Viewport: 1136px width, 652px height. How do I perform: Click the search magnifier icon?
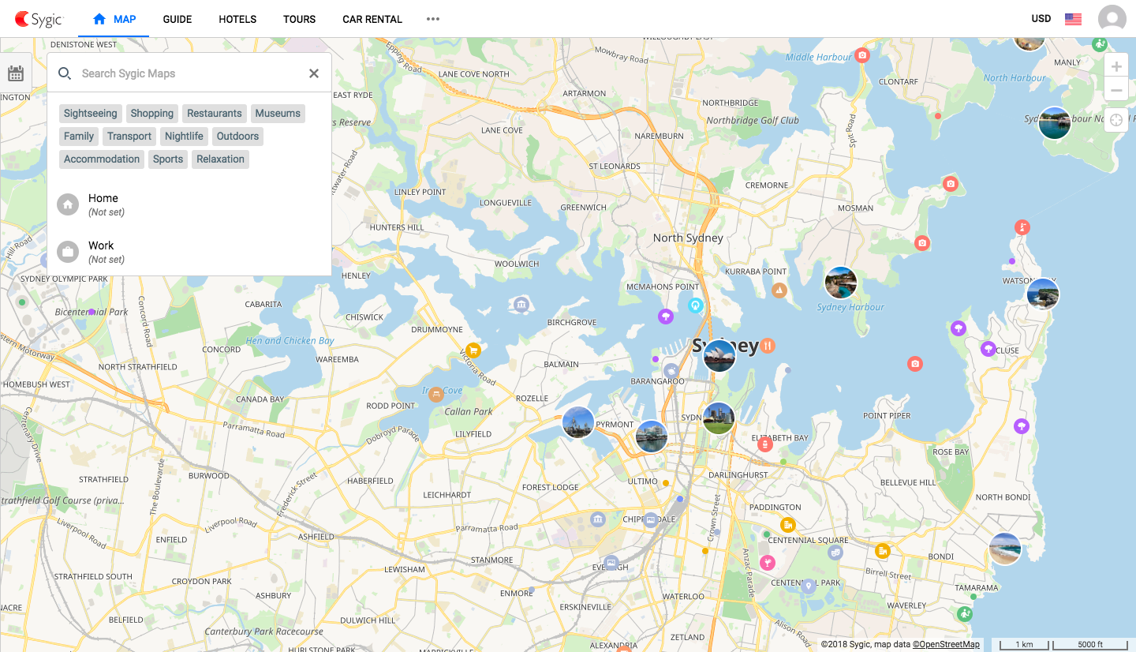click(65, 73)
